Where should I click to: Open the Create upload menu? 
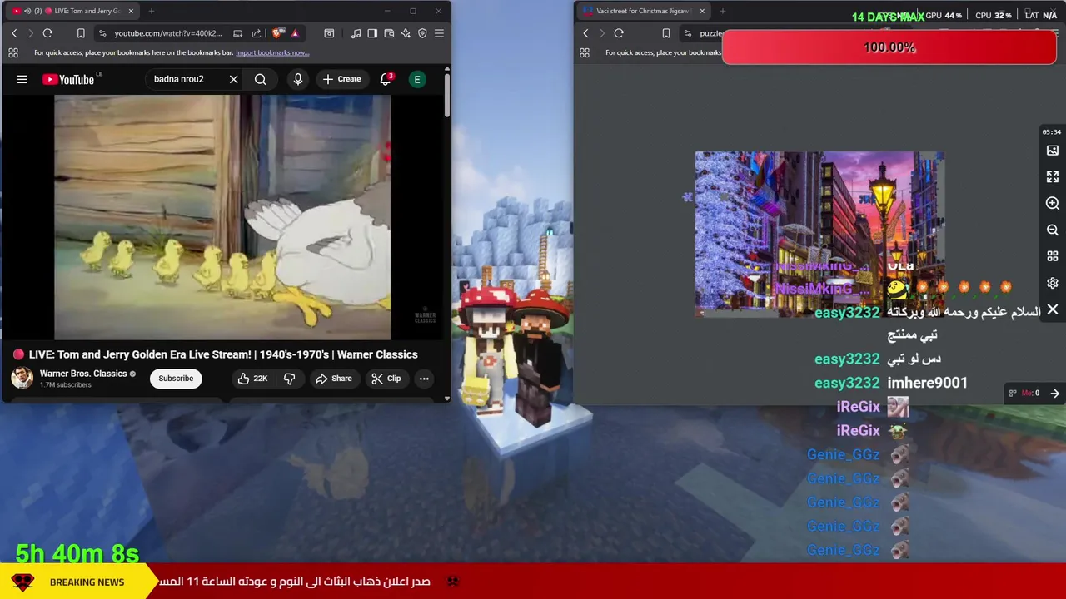pos(342,79)
